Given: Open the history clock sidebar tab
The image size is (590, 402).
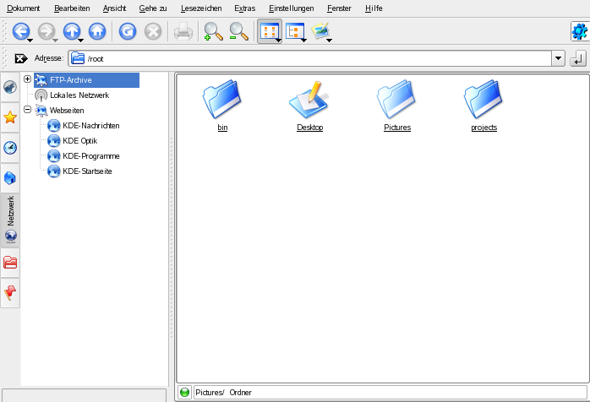Looking at the screenshot, I should (x=10, y=148).
